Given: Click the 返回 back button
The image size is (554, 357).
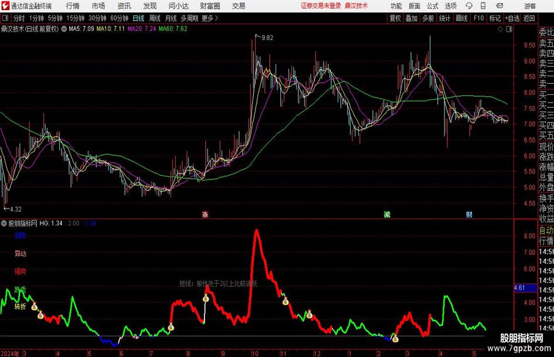Looking at the screenshot, I should tap(529, 18).
